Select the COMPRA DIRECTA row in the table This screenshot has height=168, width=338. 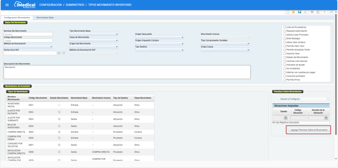pyautogui.click(x=16, y=132)
